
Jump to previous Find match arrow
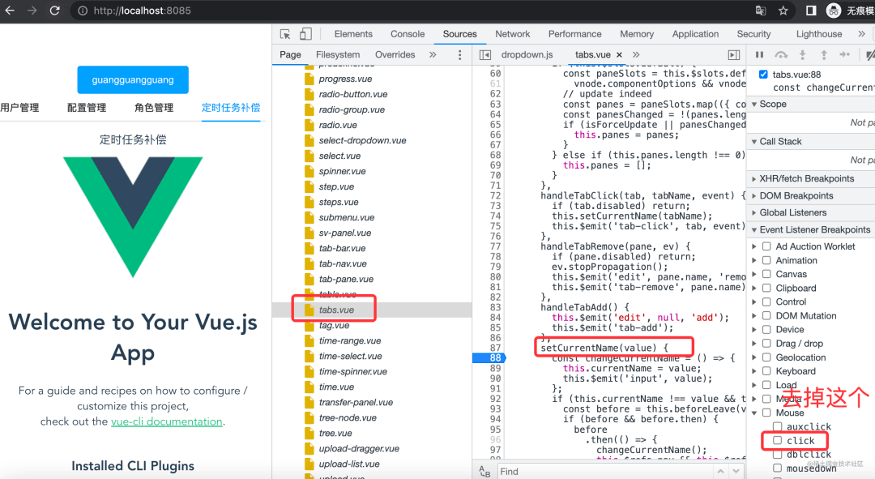tap(720, 472)
